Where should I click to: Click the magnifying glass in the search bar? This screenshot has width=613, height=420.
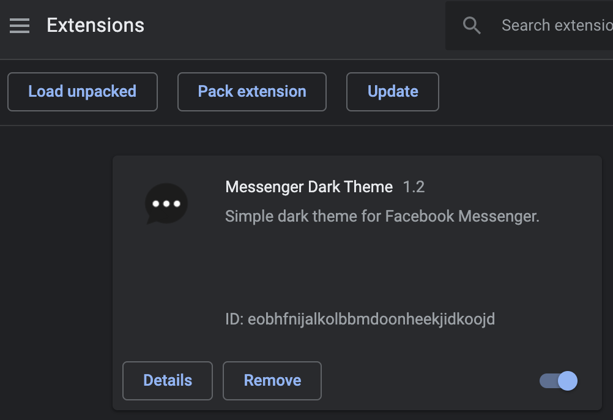[471, 25]
